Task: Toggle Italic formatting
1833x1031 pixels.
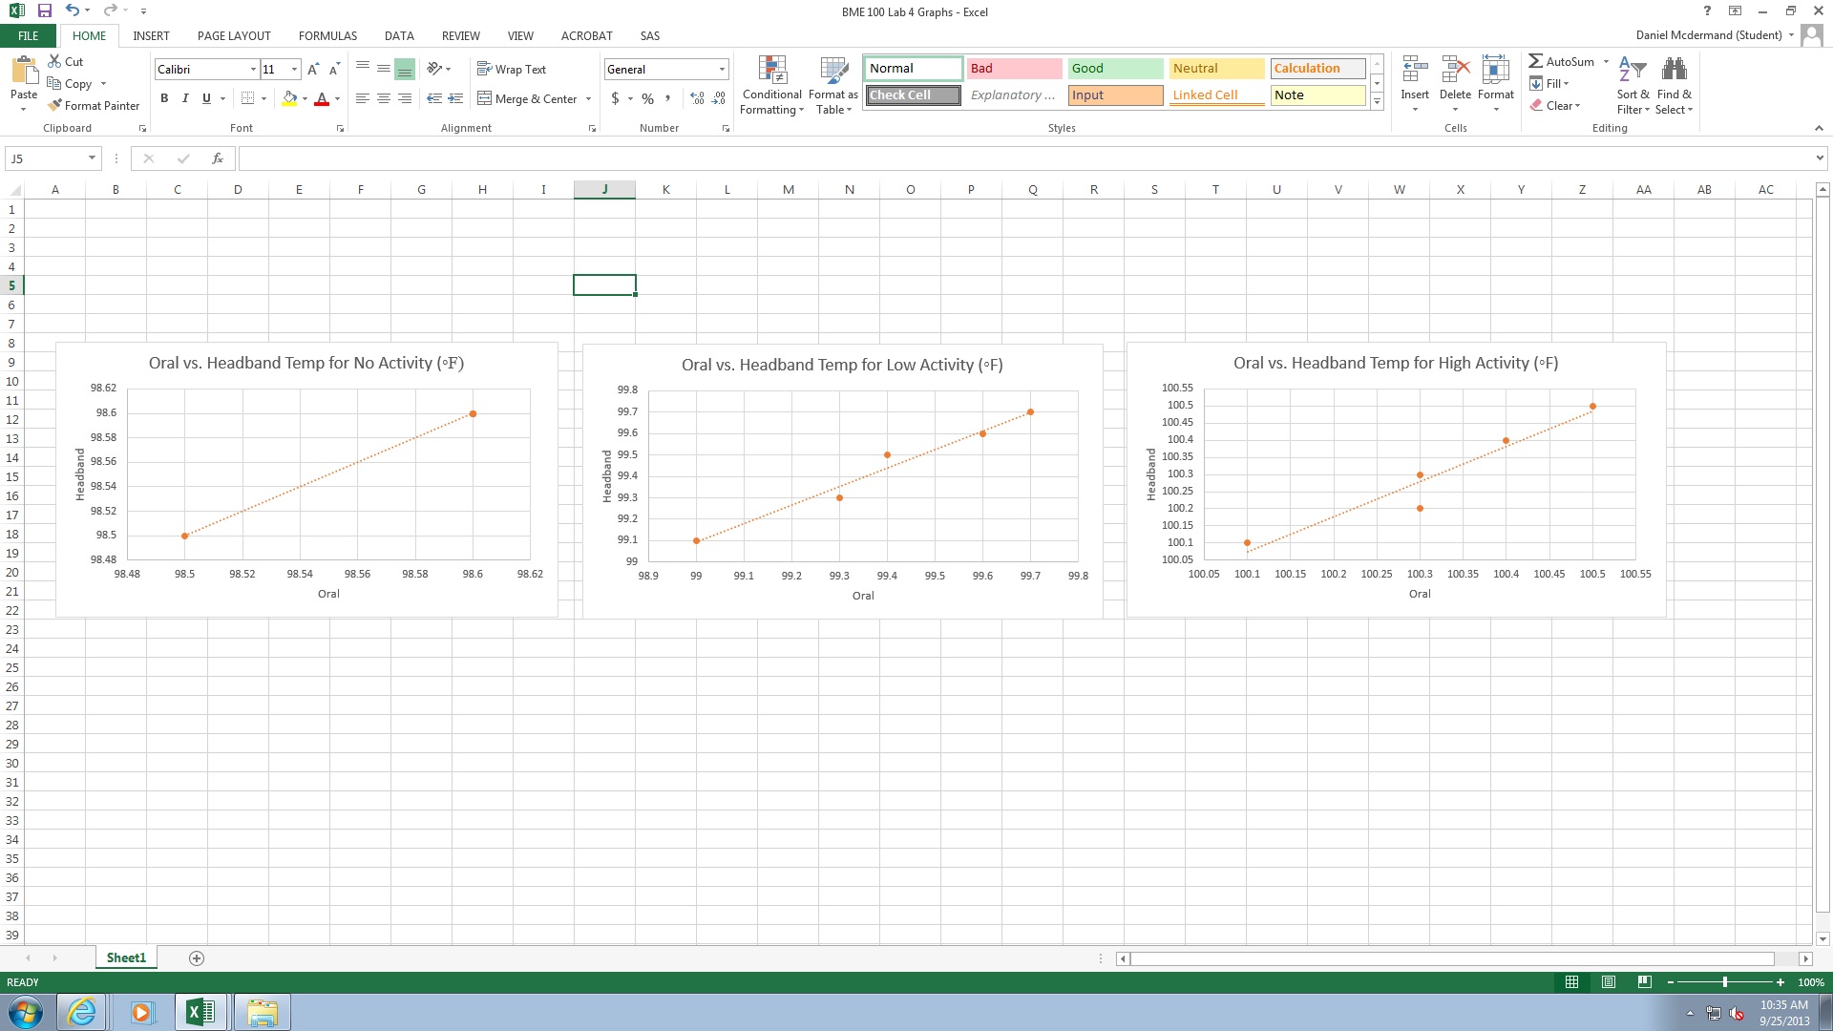Action: point(185,98)
